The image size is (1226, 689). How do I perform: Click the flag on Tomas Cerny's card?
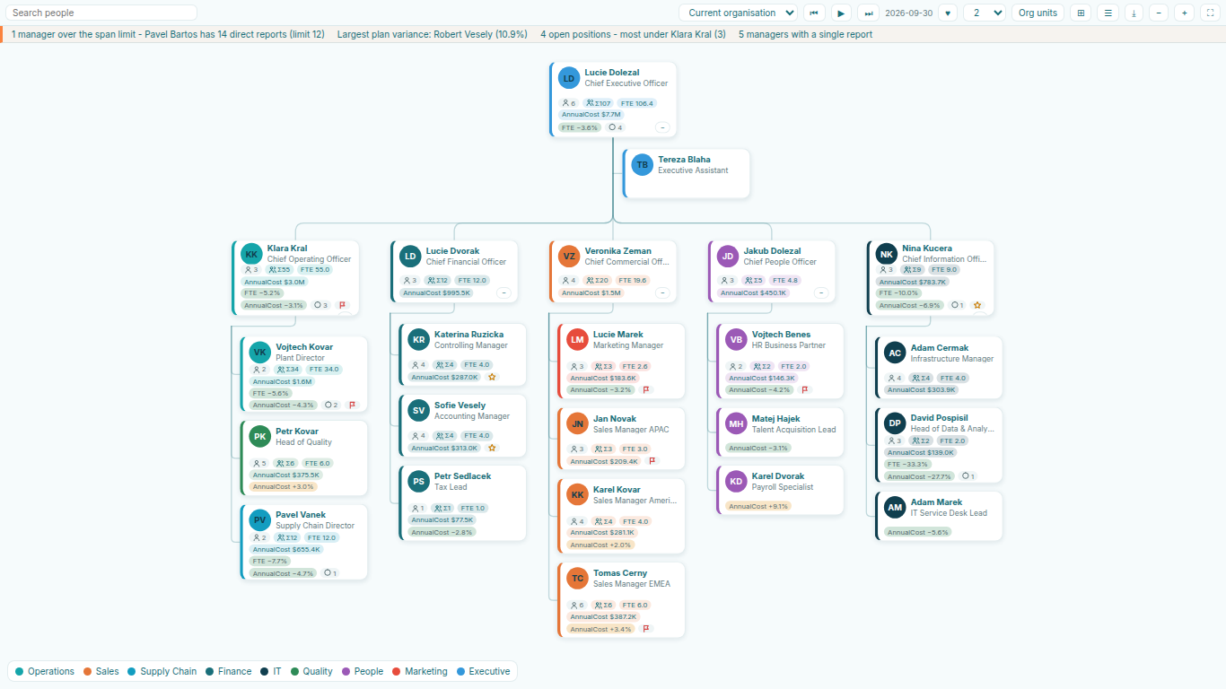click(645, 629)
